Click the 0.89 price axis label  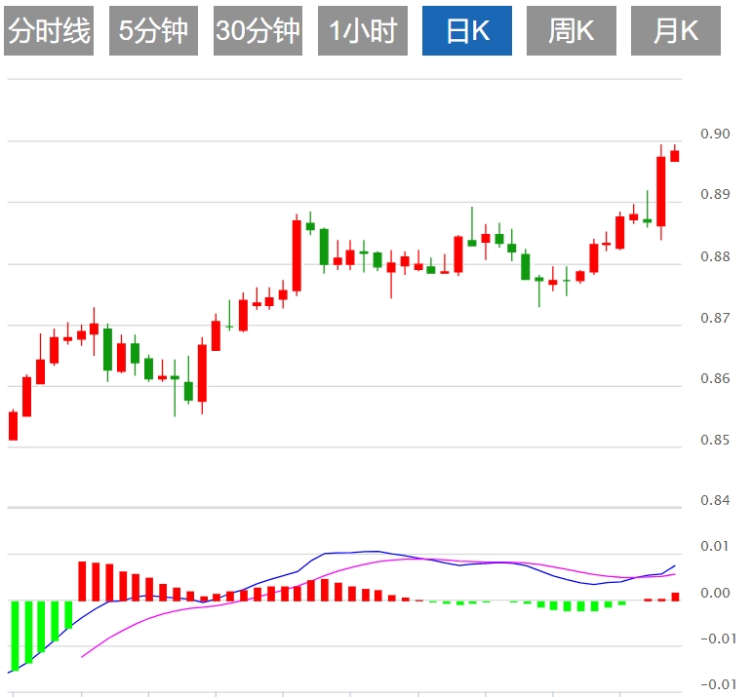click(715, 194)
